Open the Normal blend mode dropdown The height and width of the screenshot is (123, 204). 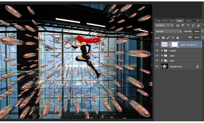point(168,31)
